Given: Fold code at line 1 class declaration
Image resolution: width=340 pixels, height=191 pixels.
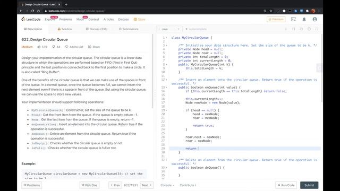Looking at the screenshot, I should pyautogui.click(x=166, y=38).
